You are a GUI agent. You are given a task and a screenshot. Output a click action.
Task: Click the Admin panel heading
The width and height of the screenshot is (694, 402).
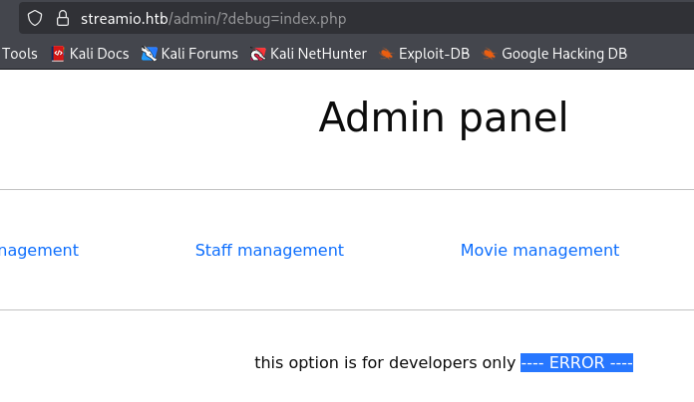pyautogui.click(x=443, y=118)
